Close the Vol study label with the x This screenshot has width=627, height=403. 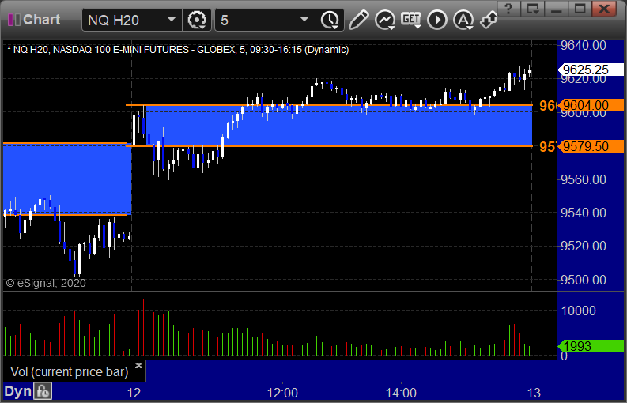coord(138,365)
